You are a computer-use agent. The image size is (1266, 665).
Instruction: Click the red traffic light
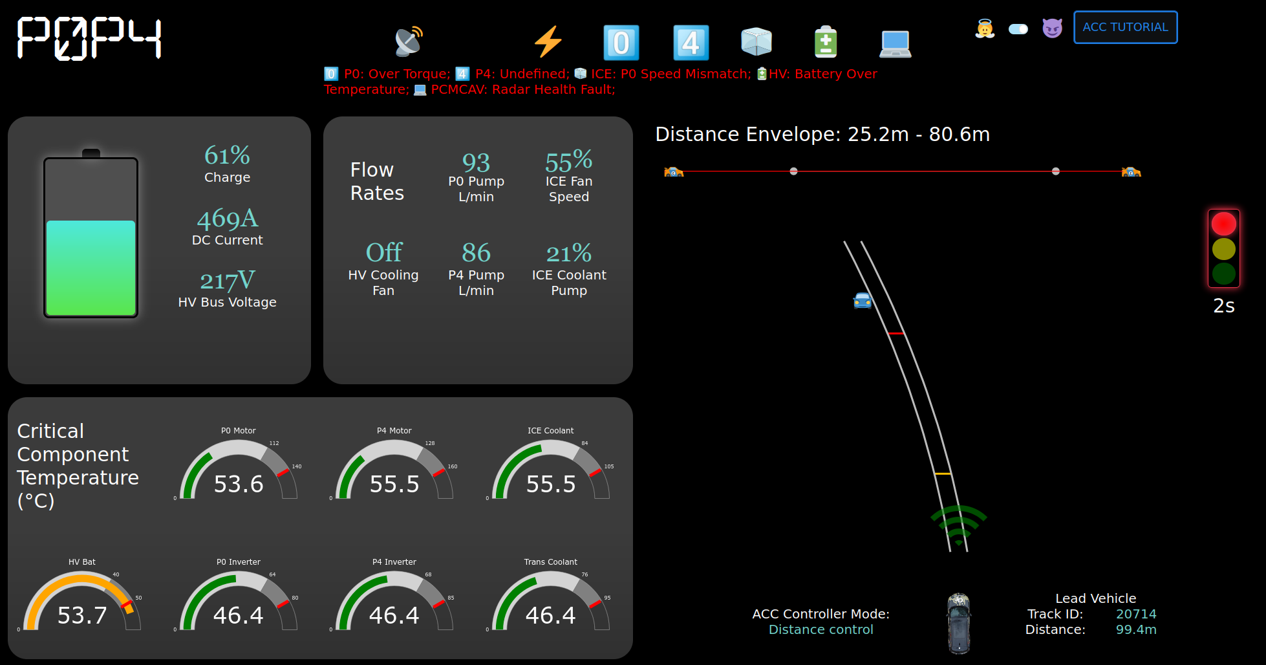tap(1223, 224)
